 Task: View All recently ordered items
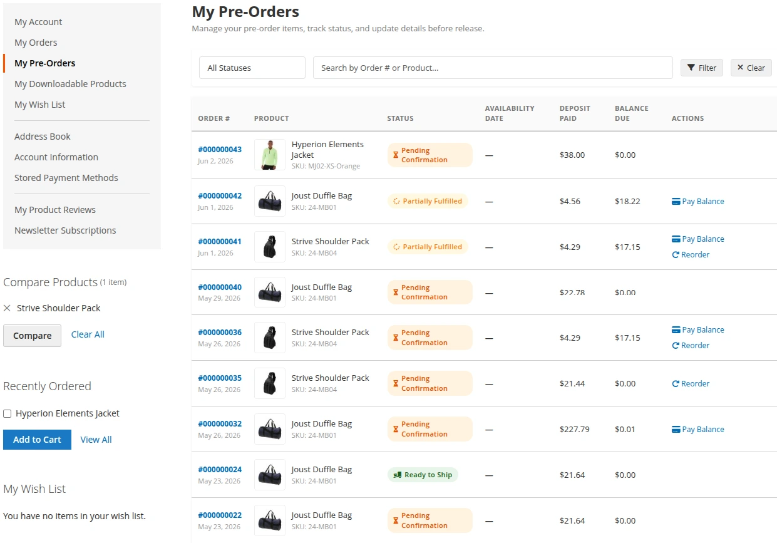96,440
